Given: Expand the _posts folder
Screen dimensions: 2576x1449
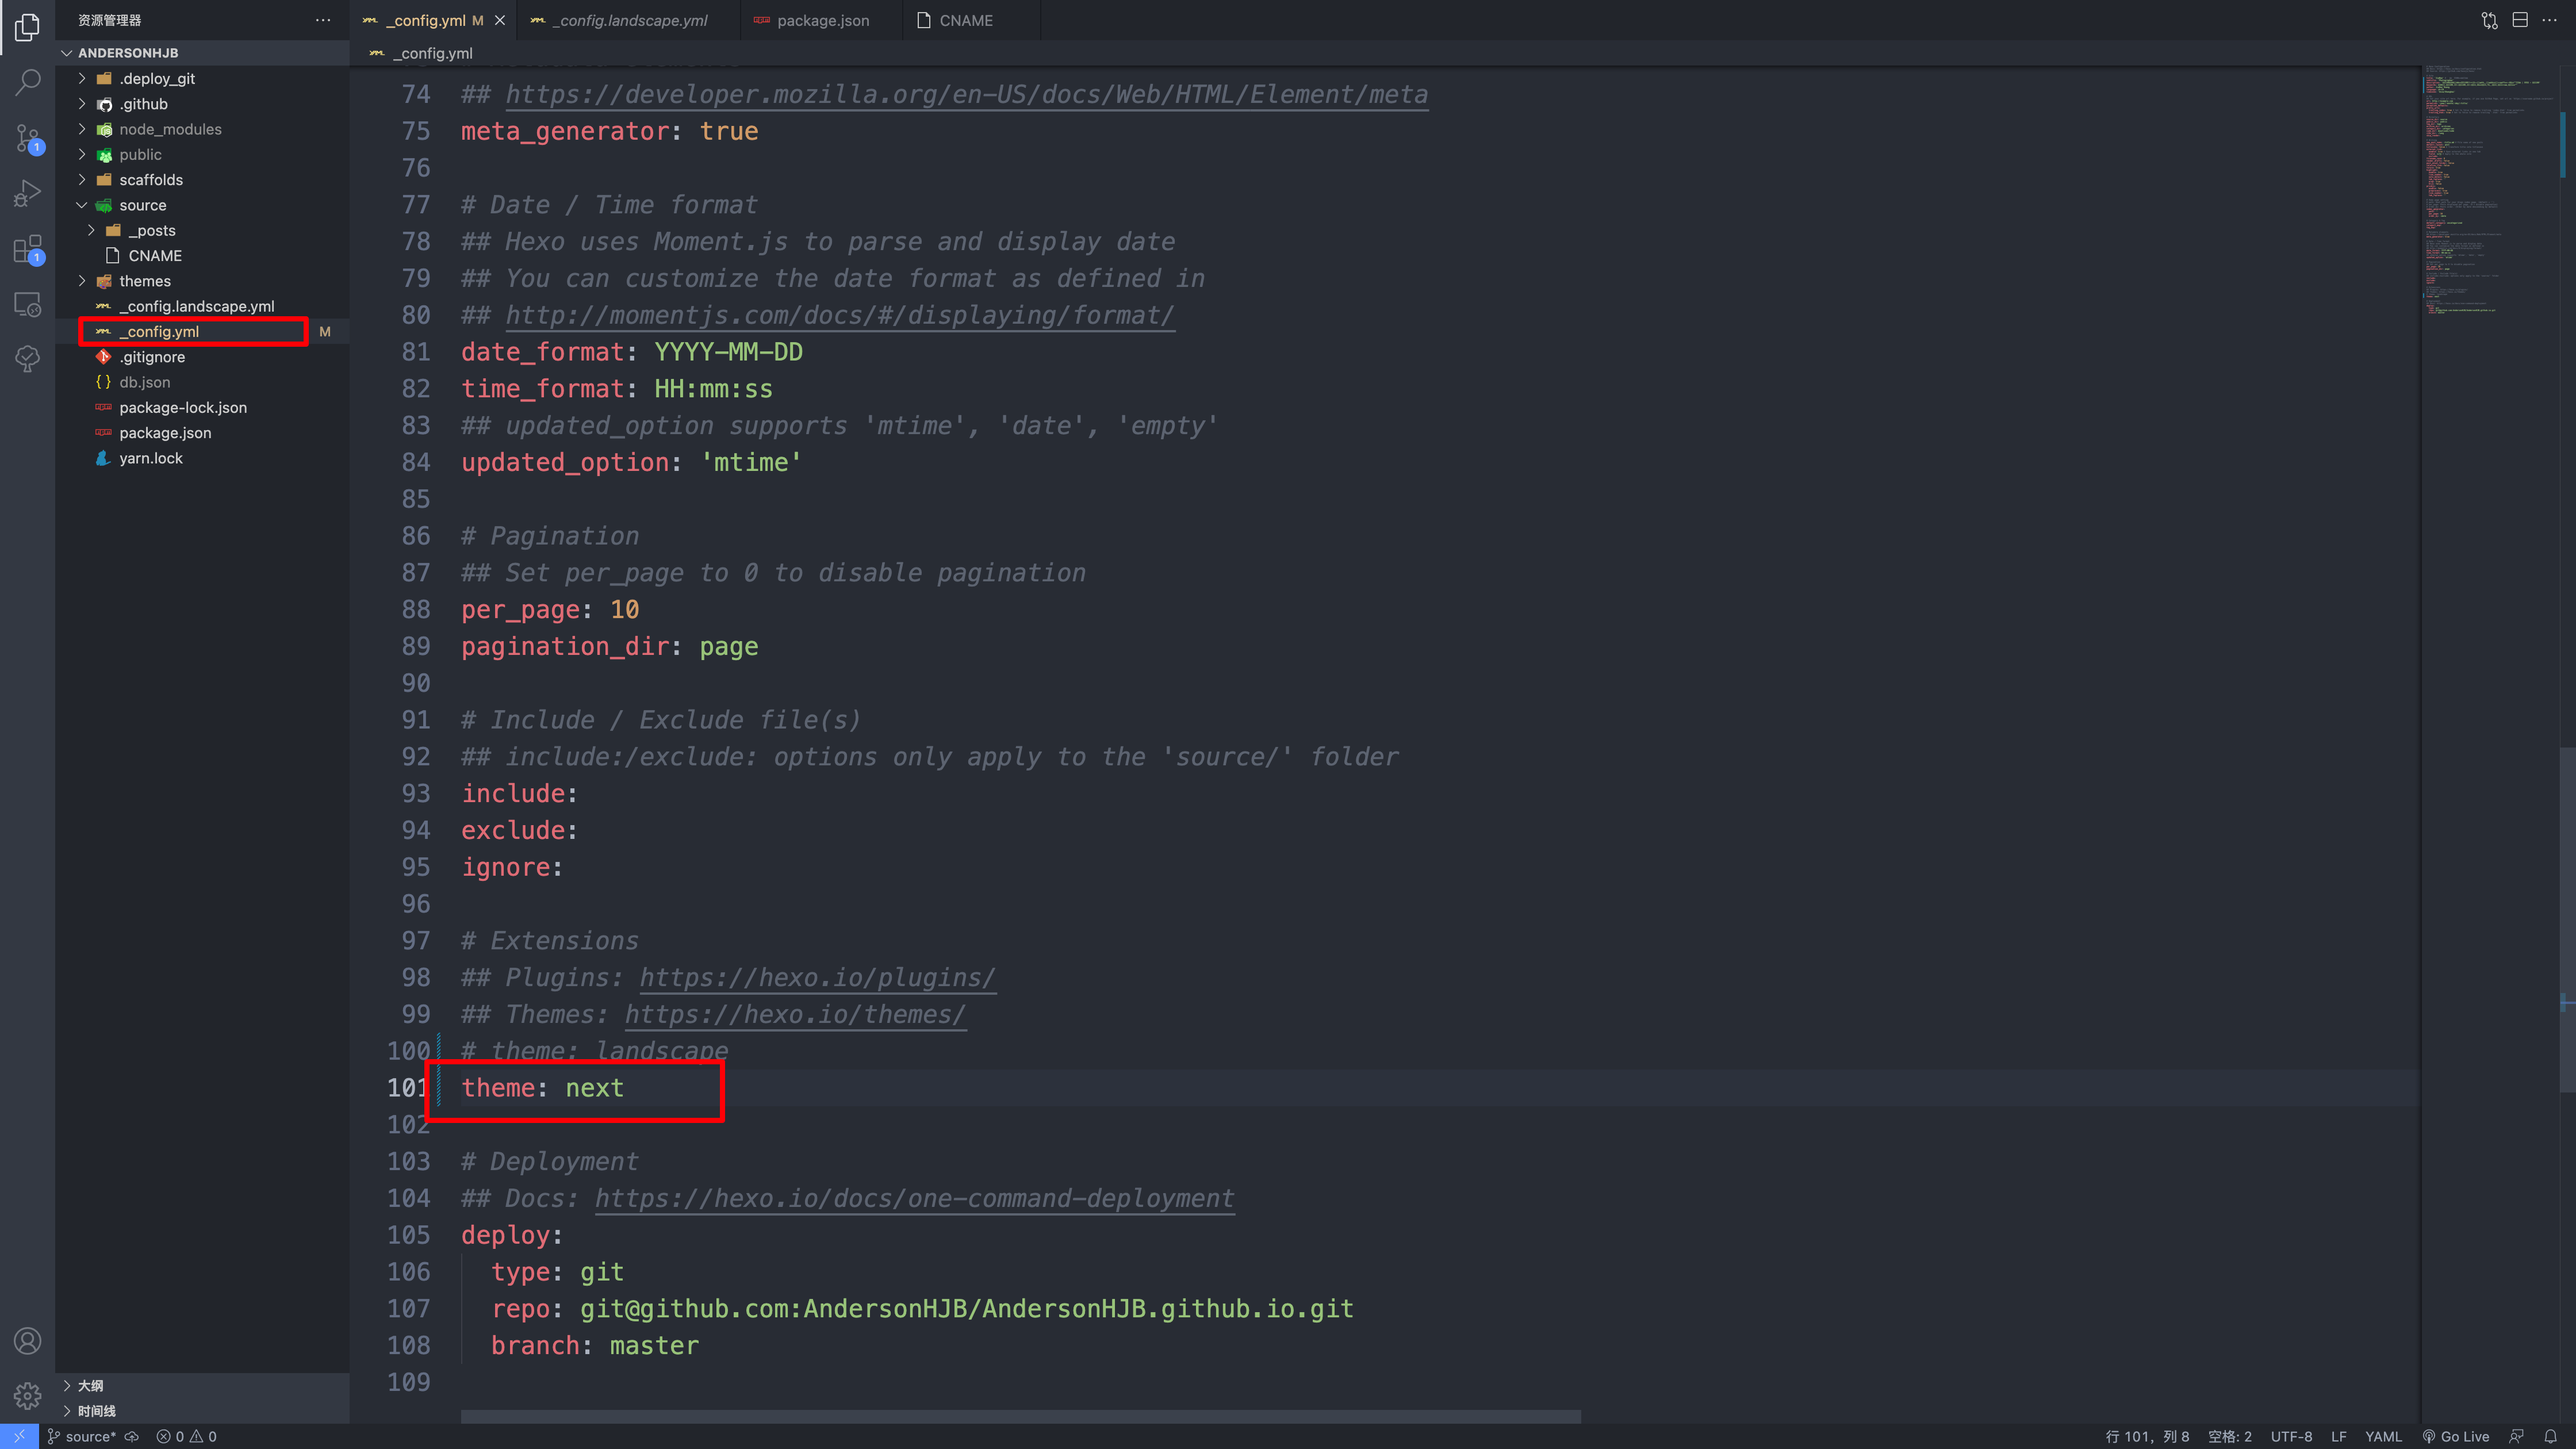Looking at the screenshot, I should point(202,230).
